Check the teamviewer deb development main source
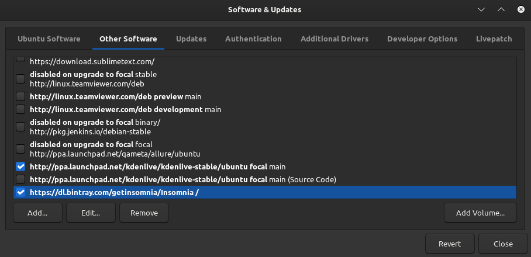 tap(20, 109)
